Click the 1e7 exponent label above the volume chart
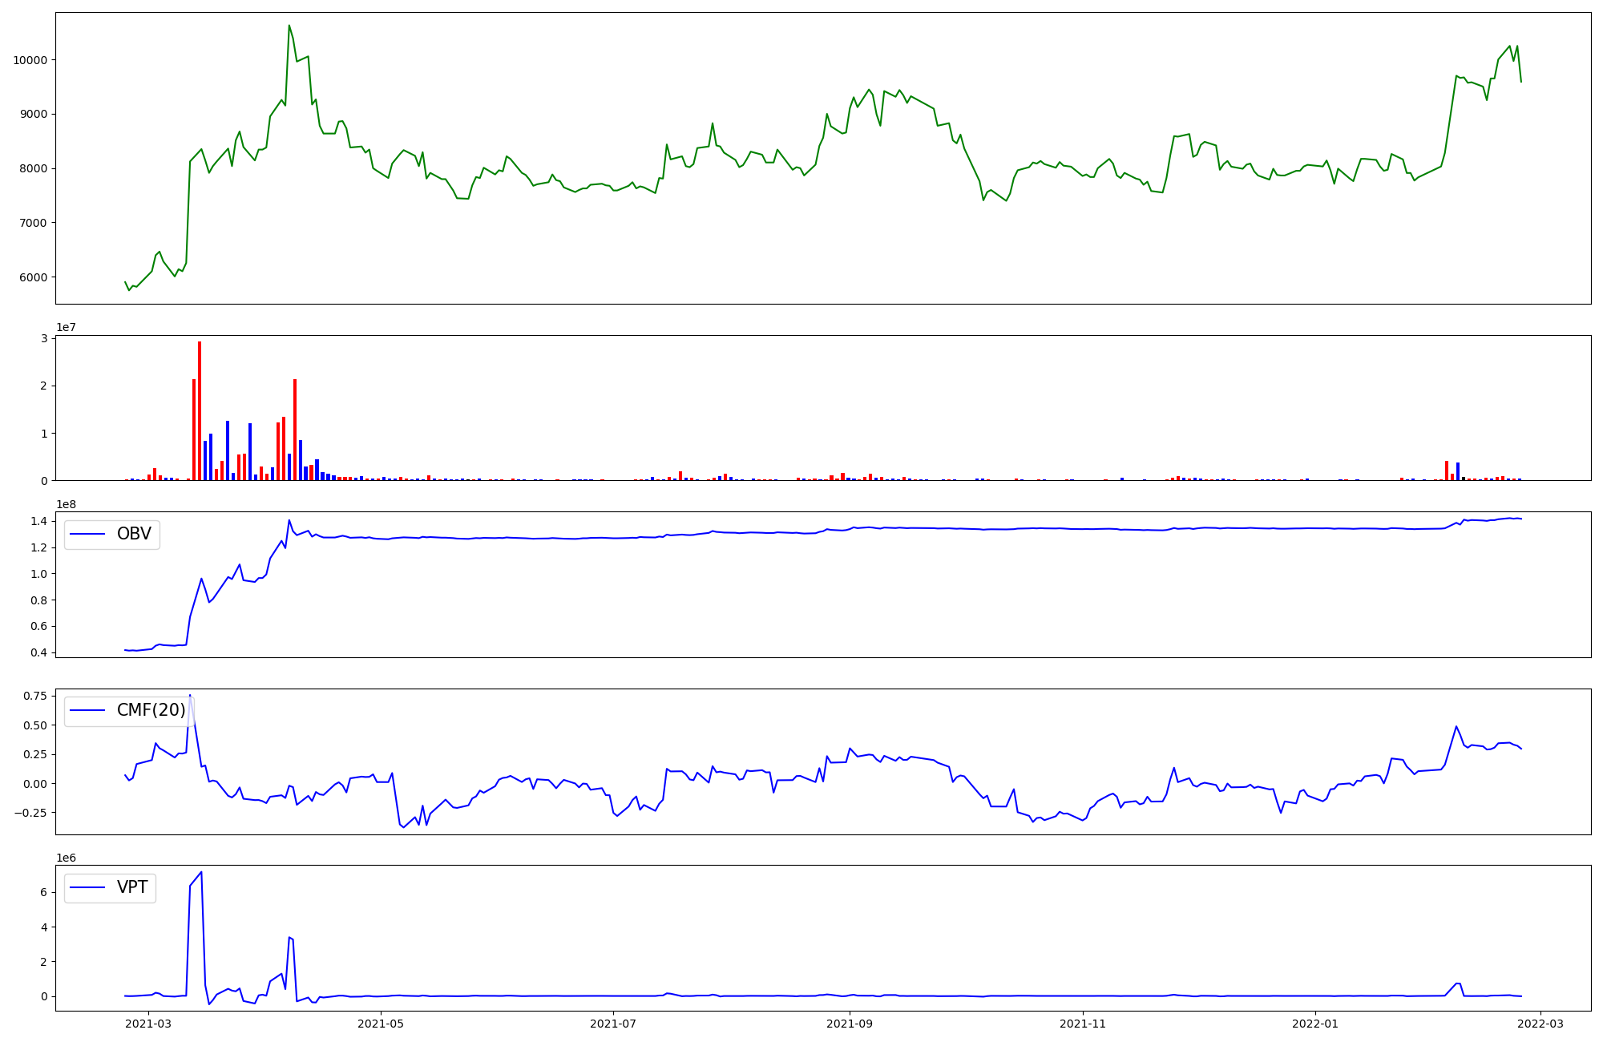 [67, 327]
